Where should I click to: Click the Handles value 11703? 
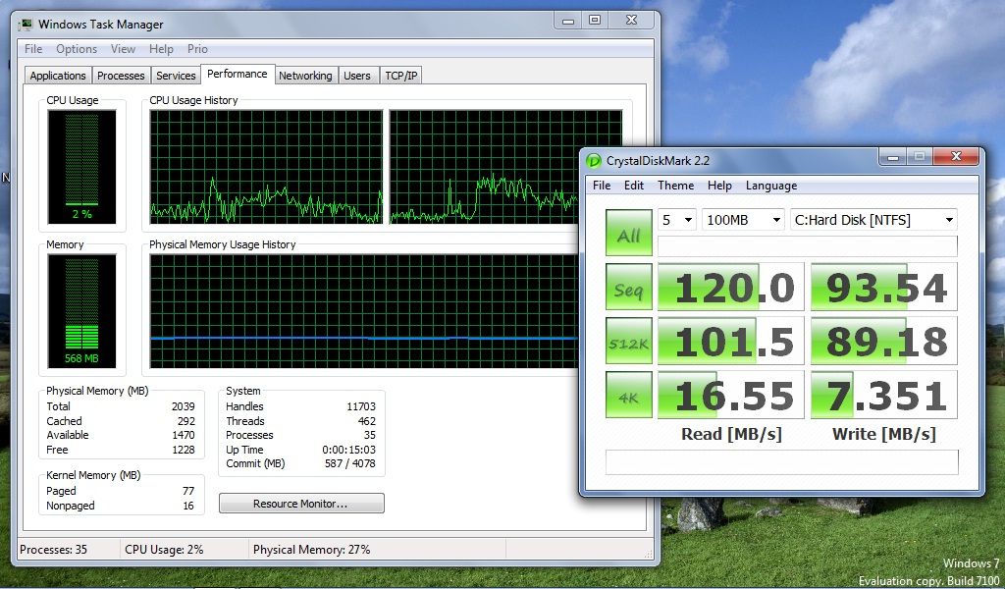tap(361, 406)
